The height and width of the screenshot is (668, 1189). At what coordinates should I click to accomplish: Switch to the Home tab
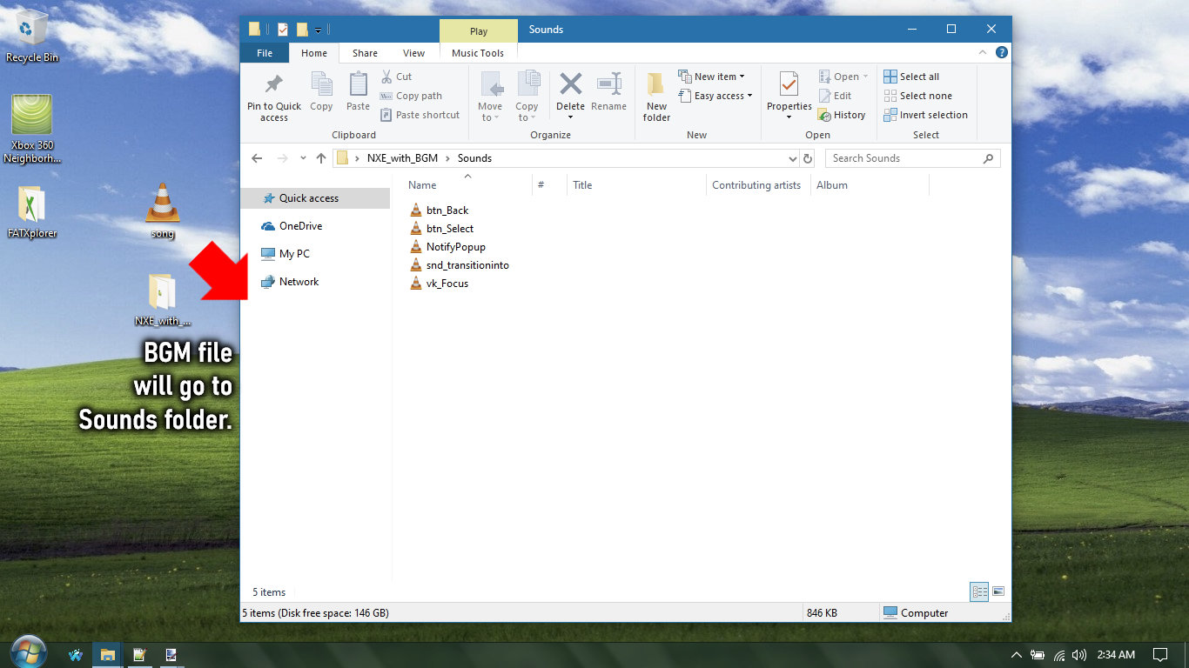click(314, 53)
